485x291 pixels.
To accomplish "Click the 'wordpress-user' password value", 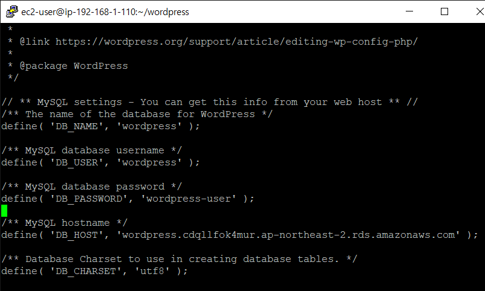I will point(188,199).
